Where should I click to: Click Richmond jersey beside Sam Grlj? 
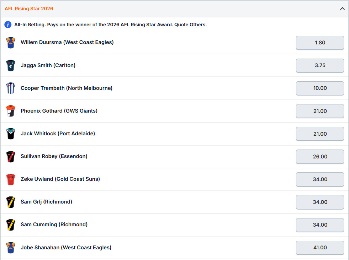11,202
